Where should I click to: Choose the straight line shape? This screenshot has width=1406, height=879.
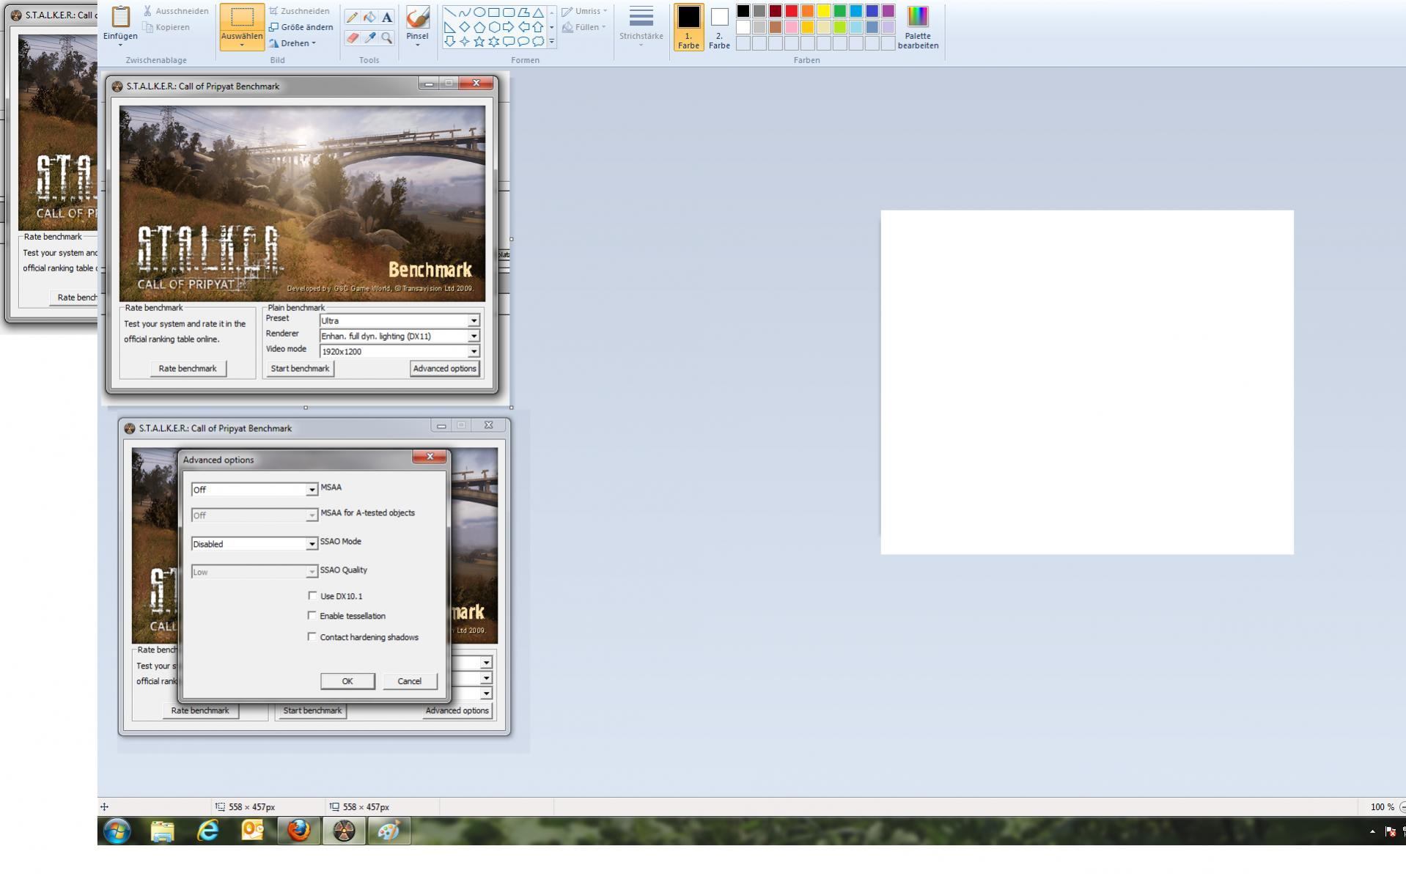click(449, 12)
